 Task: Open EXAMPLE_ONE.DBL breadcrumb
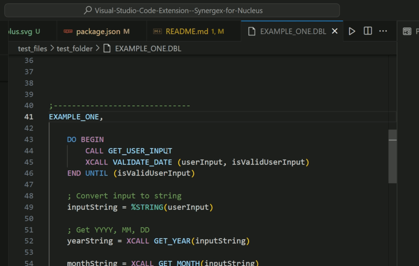coord(148,49)
